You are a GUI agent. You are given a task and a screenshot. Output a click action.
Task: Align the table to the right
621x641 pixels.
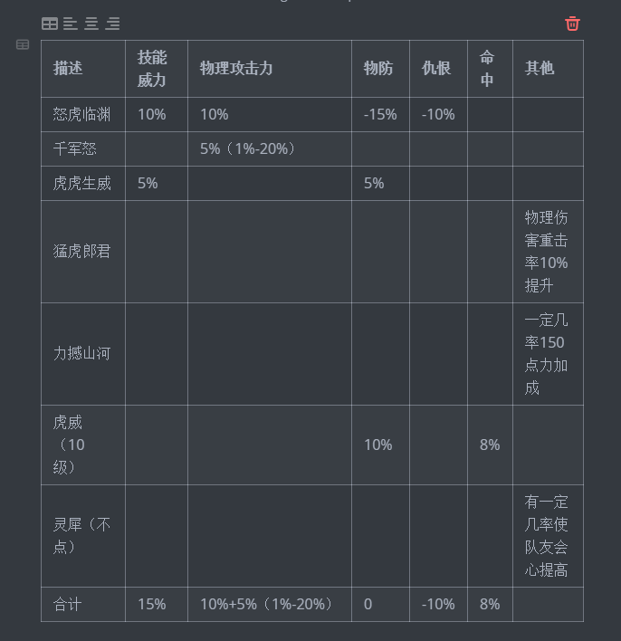tap(112, 24)
